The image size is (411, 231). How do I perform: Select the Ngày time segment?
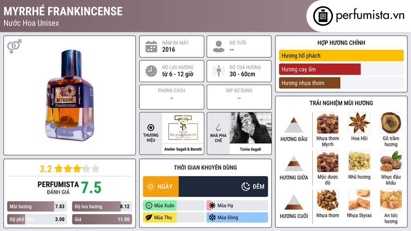(x=161, y=186)
